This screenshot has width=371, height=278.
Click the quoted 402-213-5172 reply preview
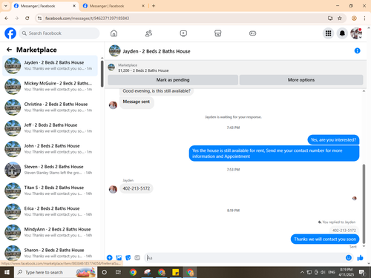(x=344, y=231)
